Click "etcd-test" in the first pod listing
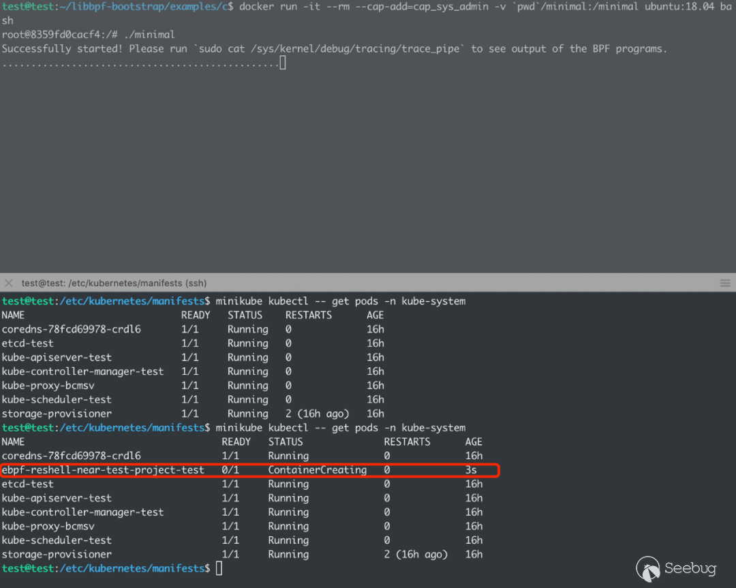Image resolution: width=736 pixels, height=588 pixels. point(28,343)
